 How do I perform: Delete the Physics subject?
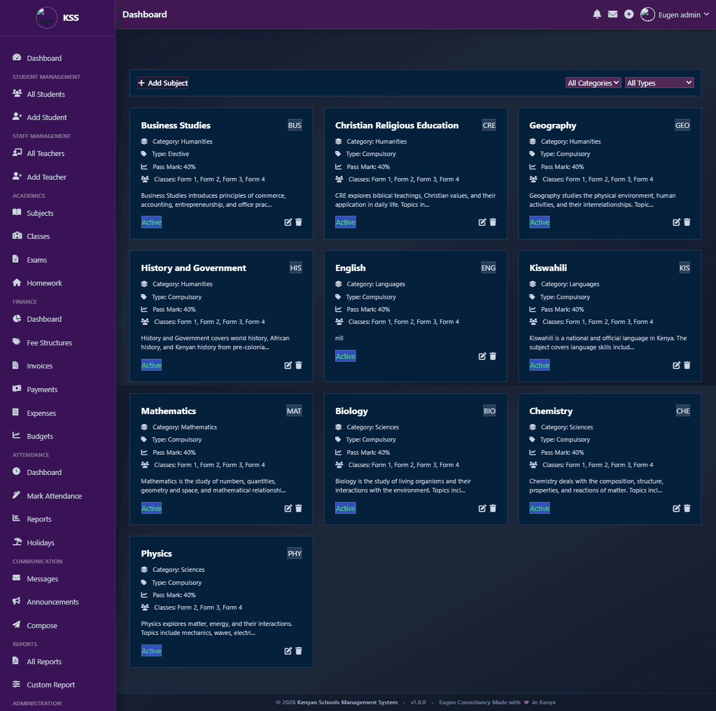299,651
